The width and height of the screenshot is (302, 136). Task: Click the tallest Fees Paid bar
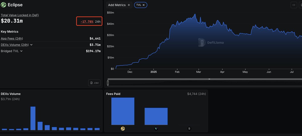coord(123,111)
